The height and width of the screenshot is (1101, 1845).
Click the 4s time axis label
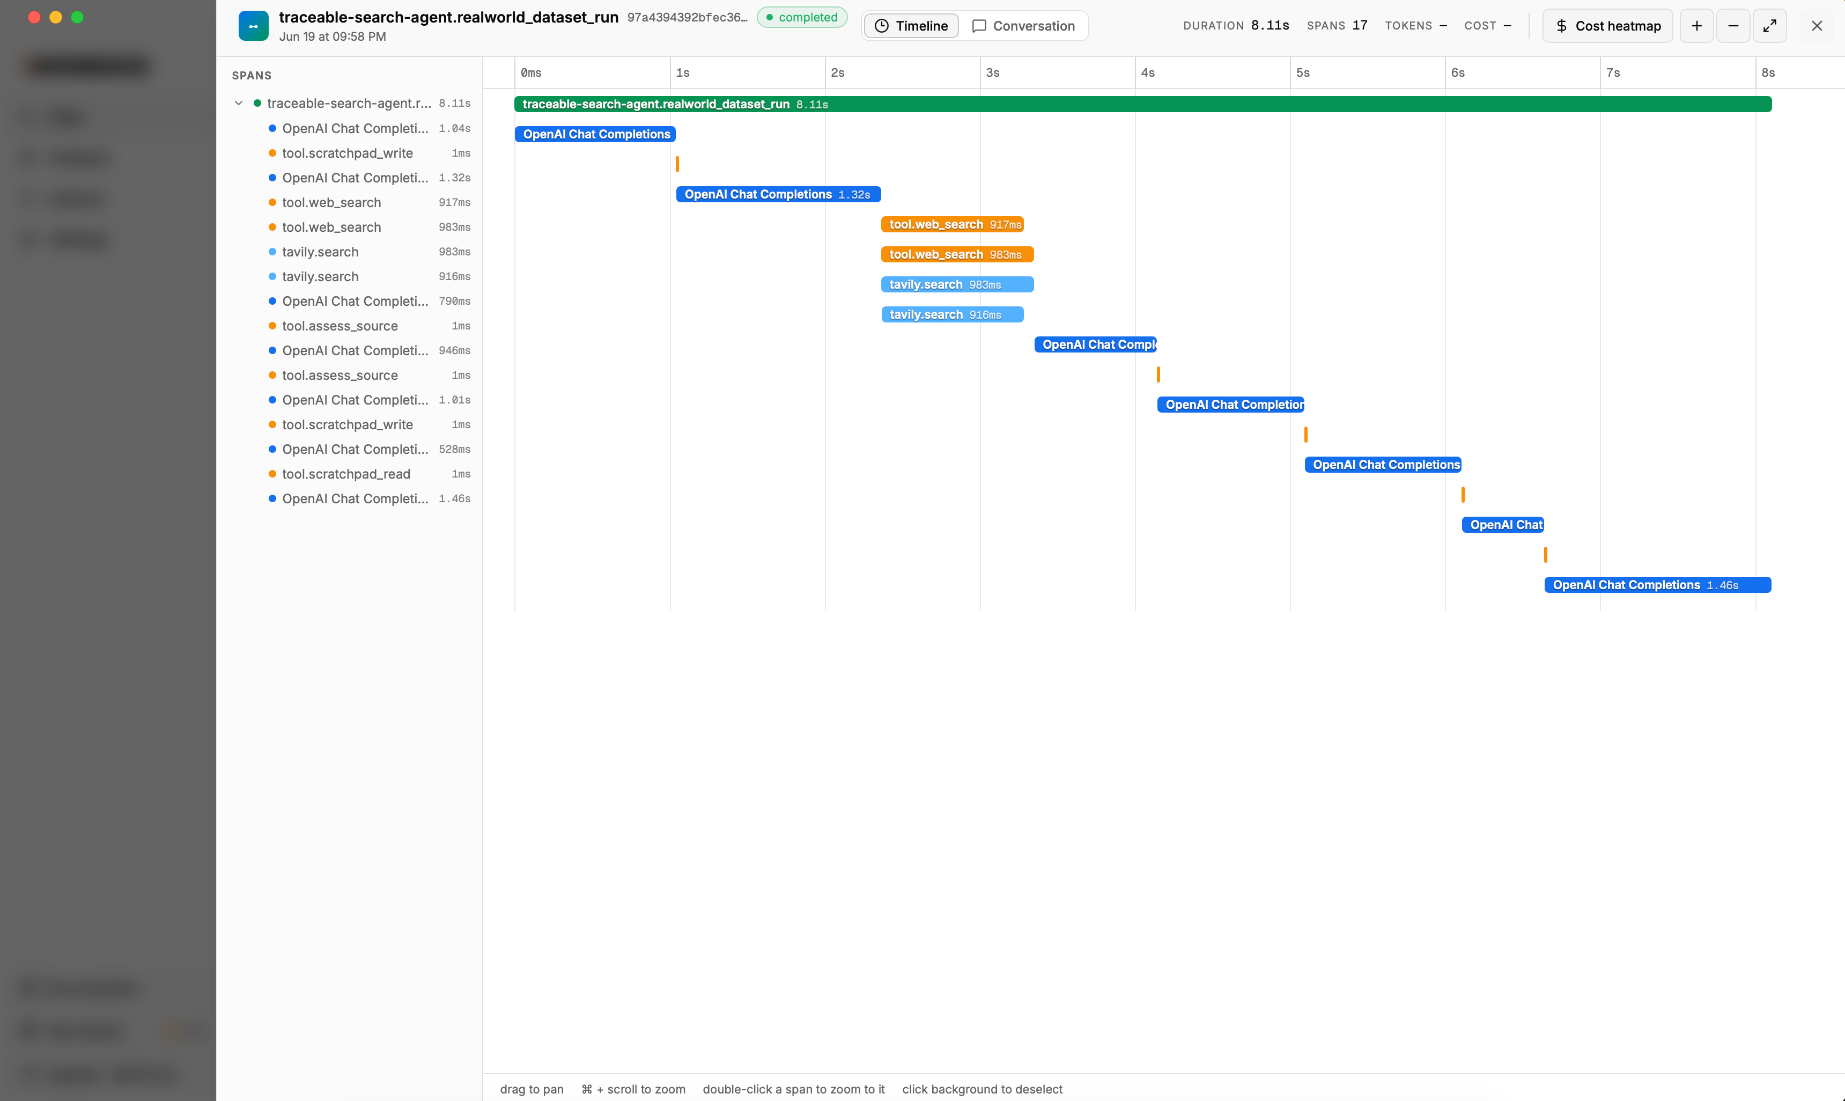(1147, 73)
